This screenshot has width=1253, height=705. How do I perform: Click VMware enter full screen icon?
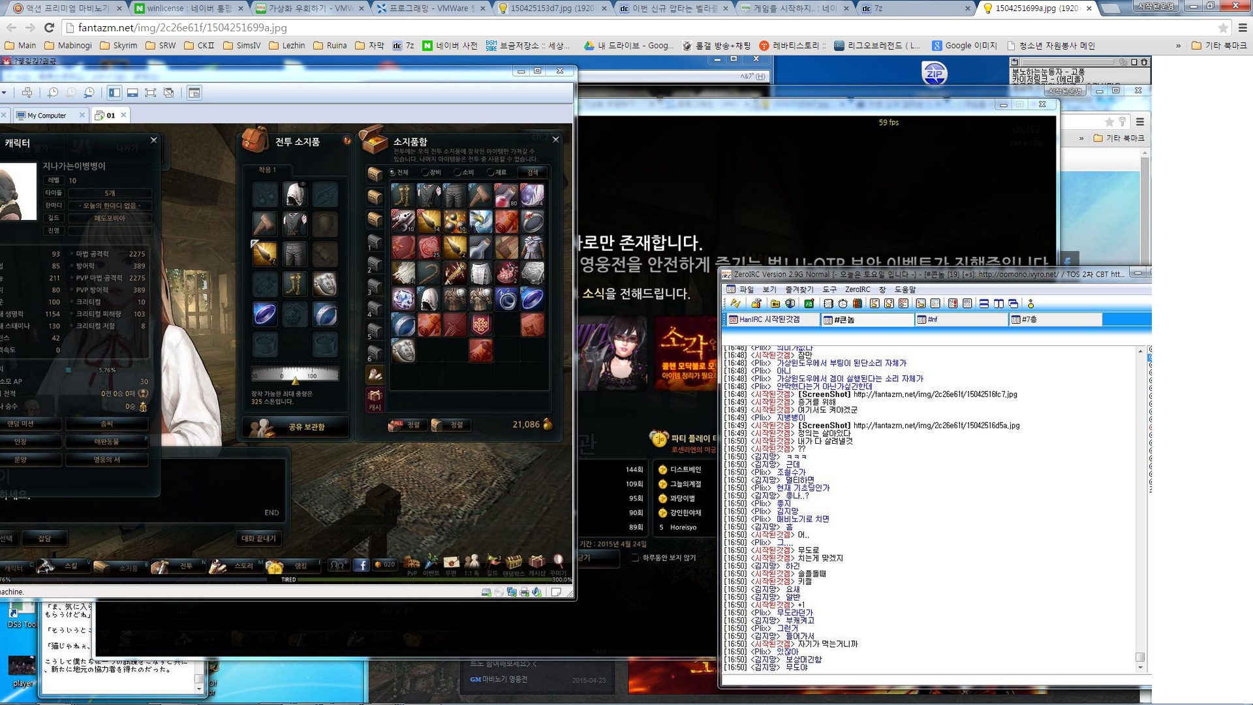[x=150, y=93]
